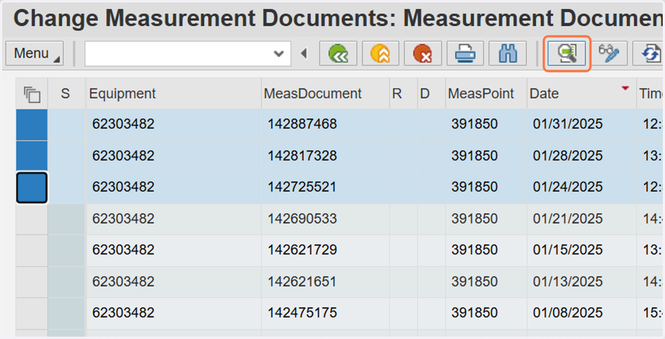The height and width of the screenshot is (339, 665).
Task: Select the row for MeasDocument 142621651
Action: 32,282
